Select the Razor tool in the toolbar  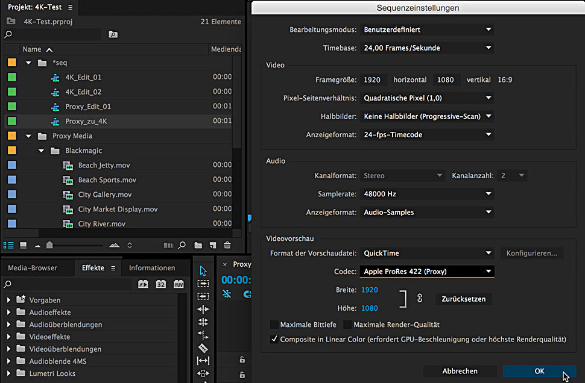tap(203, 347)
